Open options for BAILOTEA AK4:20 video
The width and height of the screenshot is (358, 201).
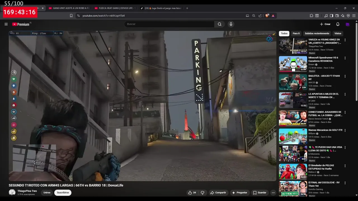coord(345,76)
